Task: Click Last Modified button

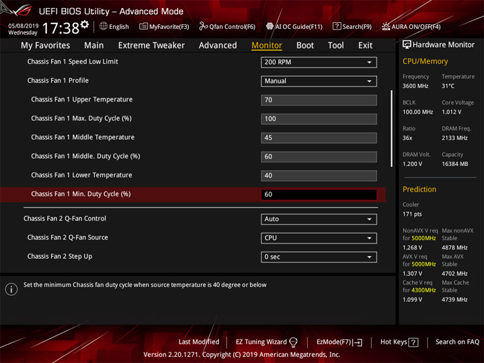Action: tap(199, 342)
